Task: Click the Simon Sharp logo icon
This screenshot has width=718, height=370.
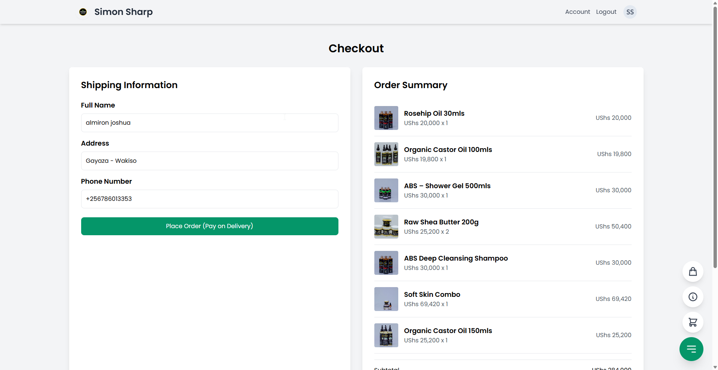Action: 83,12
